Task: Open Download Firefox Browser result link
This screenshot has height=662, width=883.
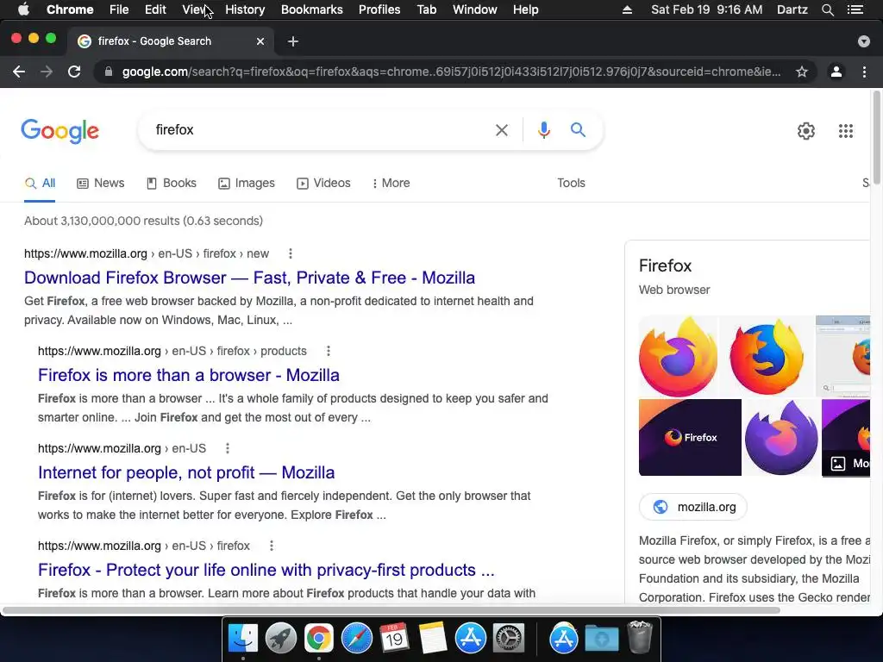Action: pos(249,278)
